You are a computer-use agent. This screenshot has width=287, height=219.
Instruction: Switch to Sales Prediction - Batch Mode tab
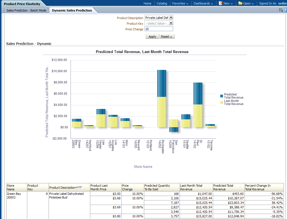26,10
